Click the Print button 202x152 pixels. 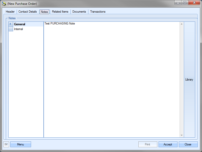click(148, 144)
